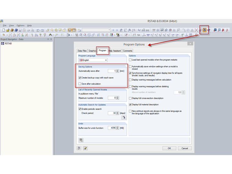The image size is (232, 174).
Task: Check Display warning messages before deleting results
Action: coord(130,86)
